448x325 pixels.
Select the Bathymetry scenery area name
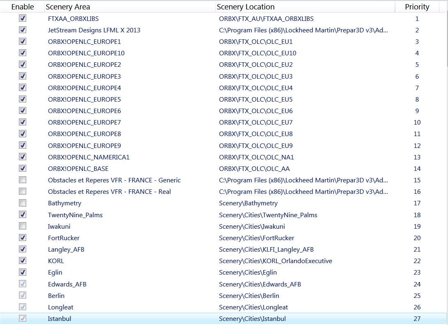pos(64,203)
